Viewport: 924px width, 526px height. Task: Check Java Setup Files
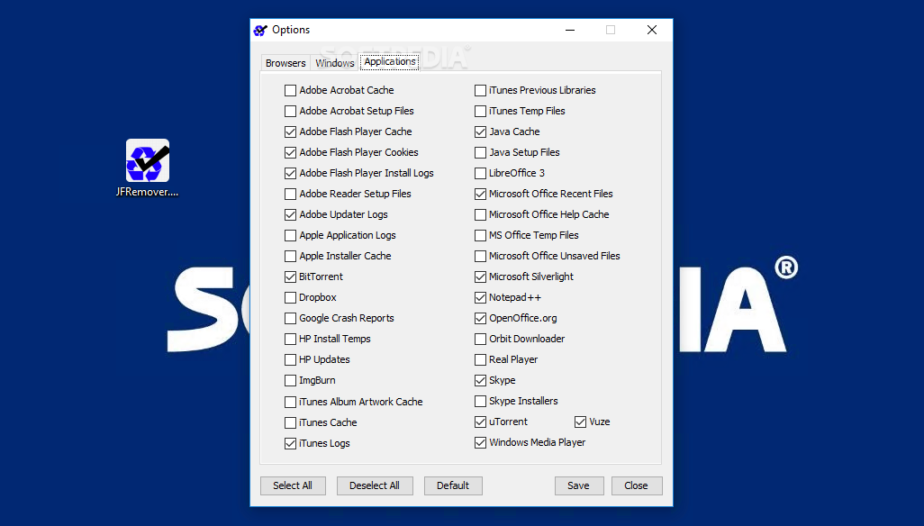(x=480, y=152)
